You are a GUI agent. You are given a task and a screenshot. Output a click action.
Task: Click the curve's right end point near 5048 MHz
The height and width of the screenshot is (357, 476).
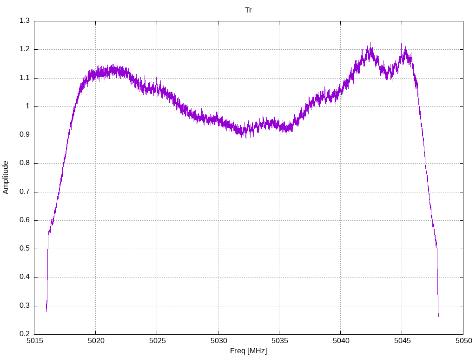tap(438, 317)
